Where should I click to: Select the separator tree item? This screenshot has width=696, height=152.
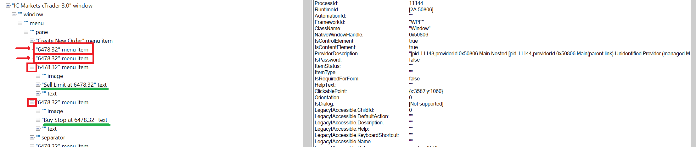tap(50, 138)
